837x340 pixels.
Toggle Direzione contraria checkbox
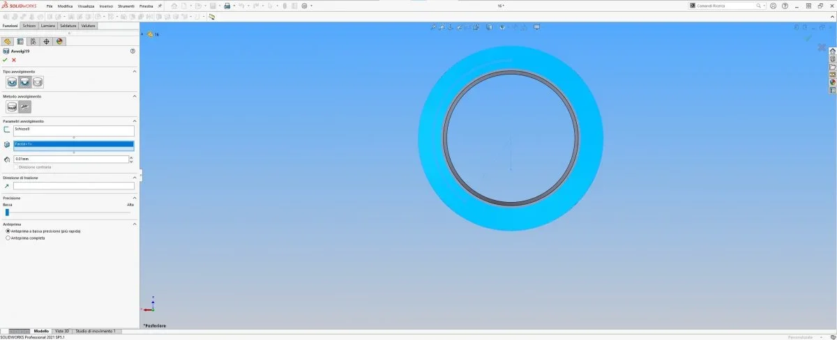(15, 167)
